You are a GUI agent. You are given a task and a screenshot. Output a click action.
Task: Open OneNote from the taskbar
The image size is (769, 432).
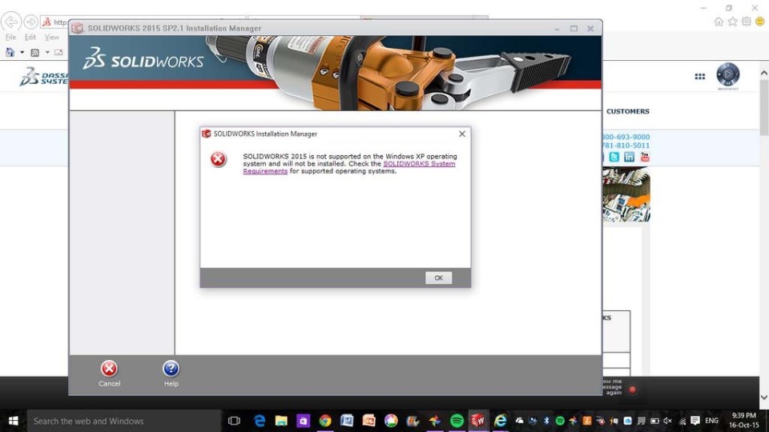[303, 421]
